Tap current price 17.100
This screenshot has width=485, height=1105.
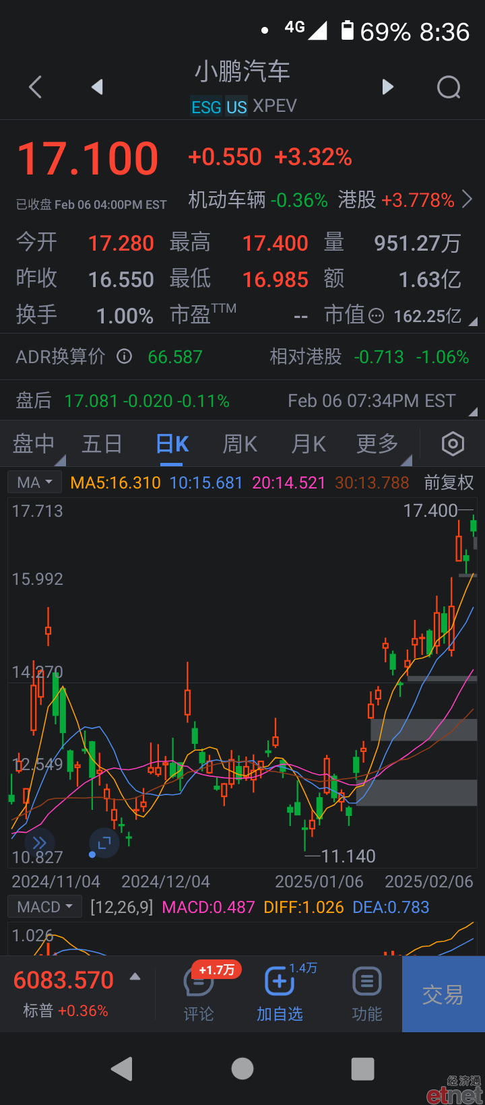coord(88,159)
